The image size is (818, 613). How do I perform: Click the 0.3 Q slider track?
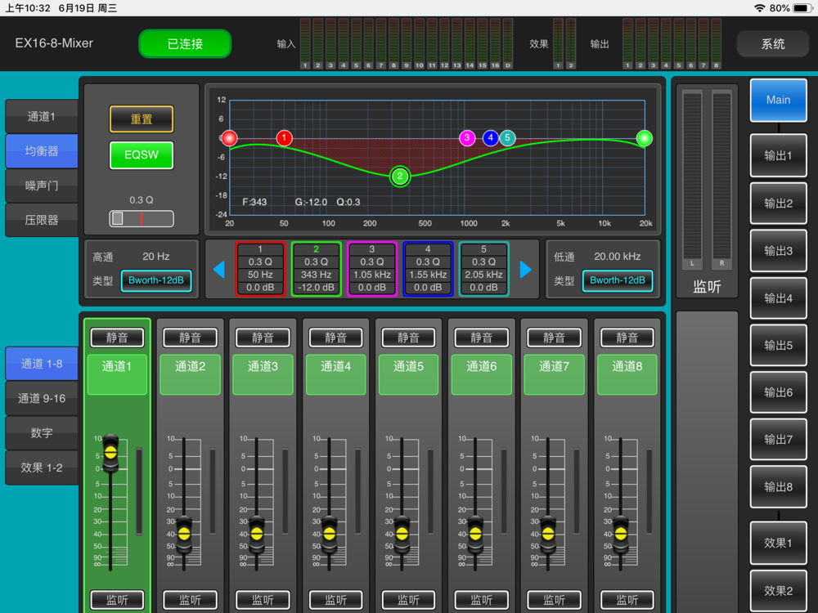142,218
